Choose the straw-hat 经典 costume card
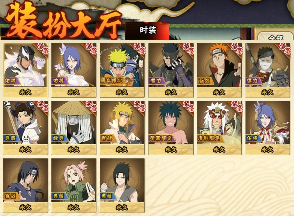Screen dimensions: 294x216 pos(74,128)
